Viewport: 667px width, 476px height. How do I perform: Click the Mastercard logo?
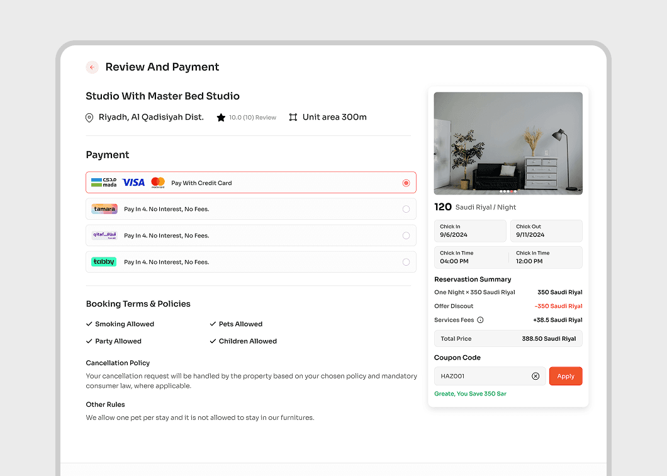(x=158, y=182)
